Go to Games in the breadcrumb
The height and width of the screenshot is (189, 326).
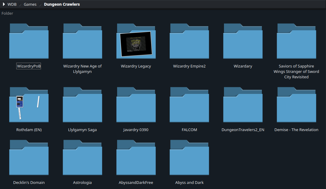(x=30, y=4)
